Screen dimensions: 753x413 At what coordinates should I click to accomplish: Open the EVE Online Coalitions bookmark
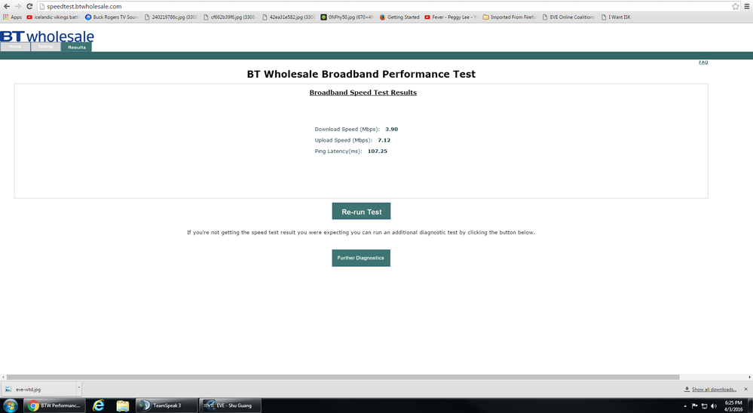[x=568, y=17]
